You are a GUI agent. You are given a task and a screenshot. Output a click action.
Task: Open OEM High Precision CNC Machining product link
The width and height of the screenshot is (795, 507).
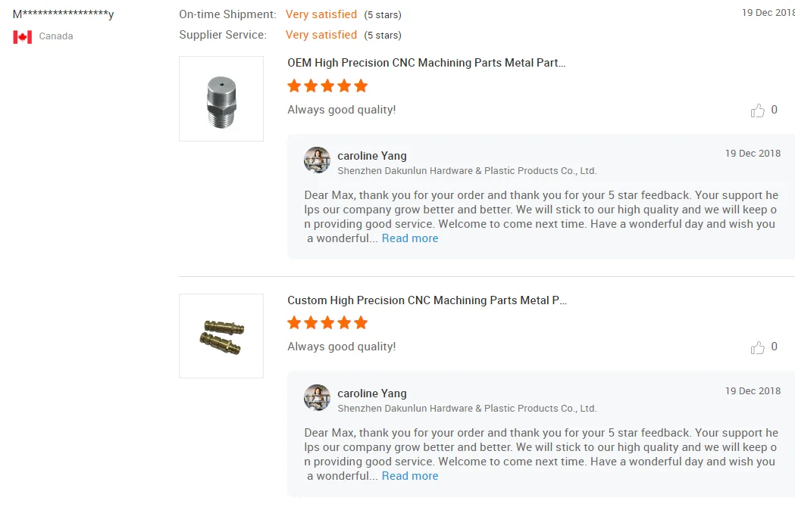(x=426, y=63)
